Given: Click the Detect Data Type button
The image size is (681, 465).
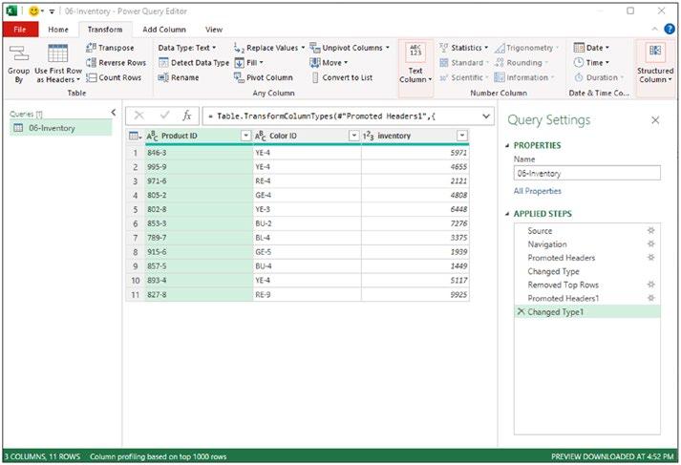Looking at the screenshot, I should 194,62.
